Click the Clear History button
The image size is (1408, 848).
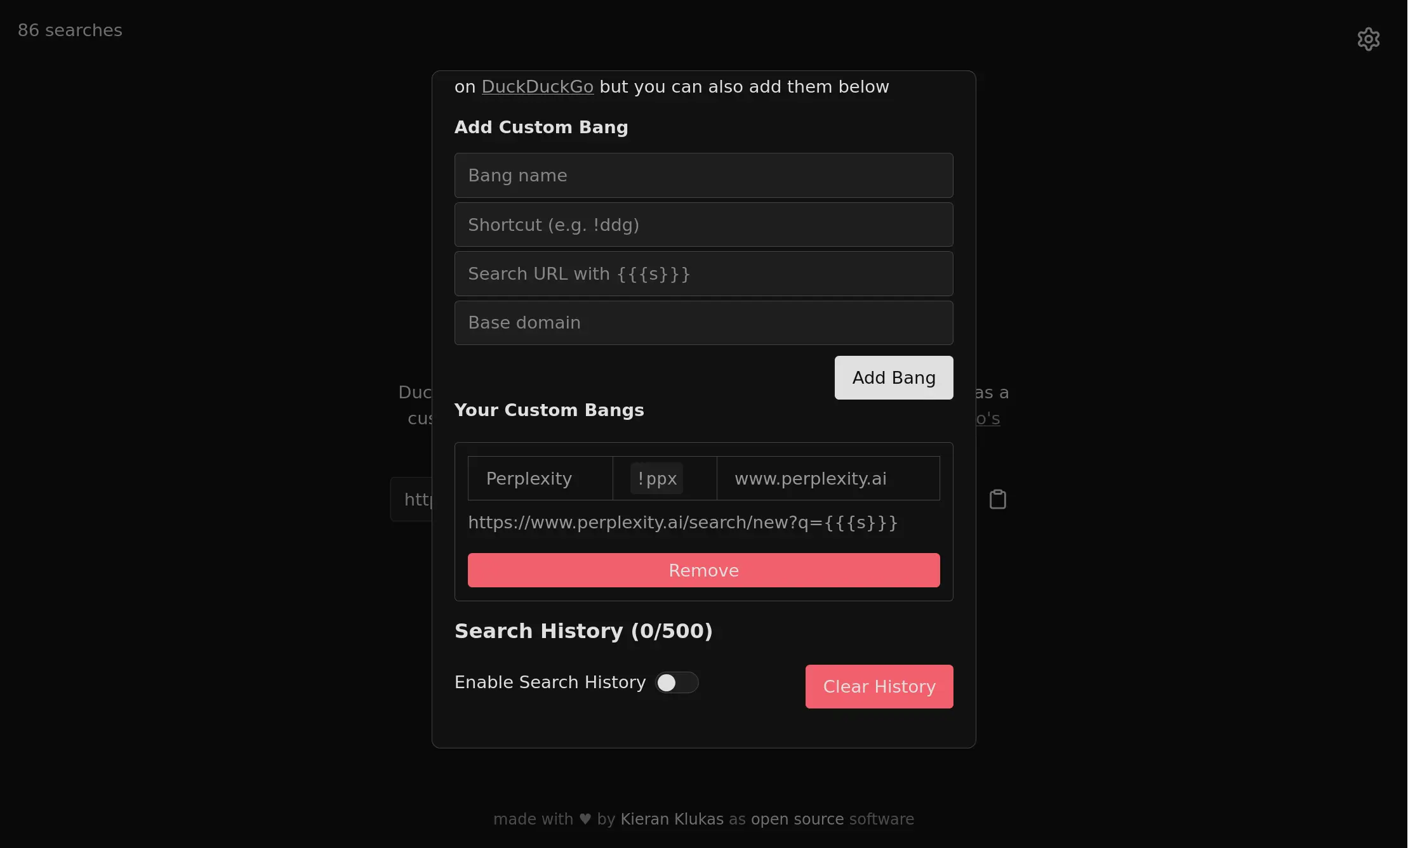pyautogui.click(x=879, y=686)
